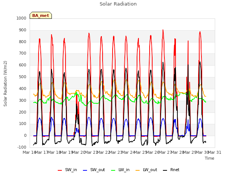Click the 1000 y-axis tick label
Image resolution: width=237 pixels, height=177 pixels.
(x=21, y=18)
